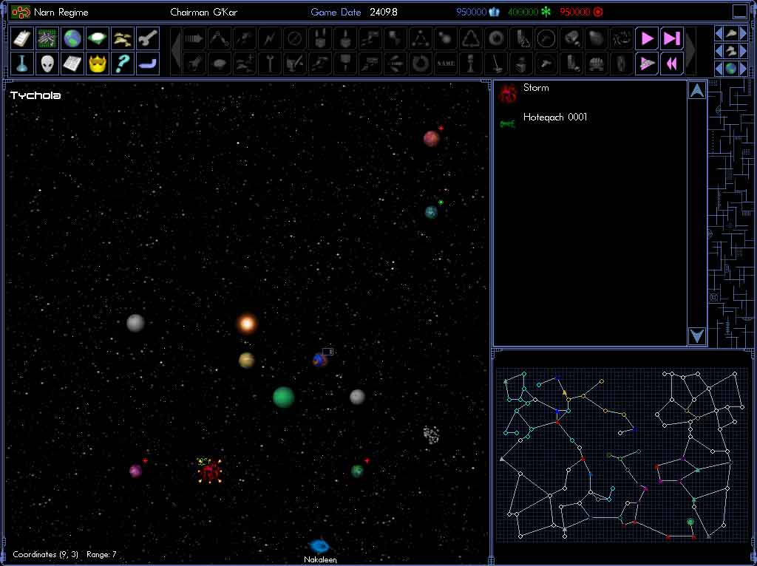Open the newspaper reports icon
The width and height of the screenshot is (757, 566).
[72, 64]
